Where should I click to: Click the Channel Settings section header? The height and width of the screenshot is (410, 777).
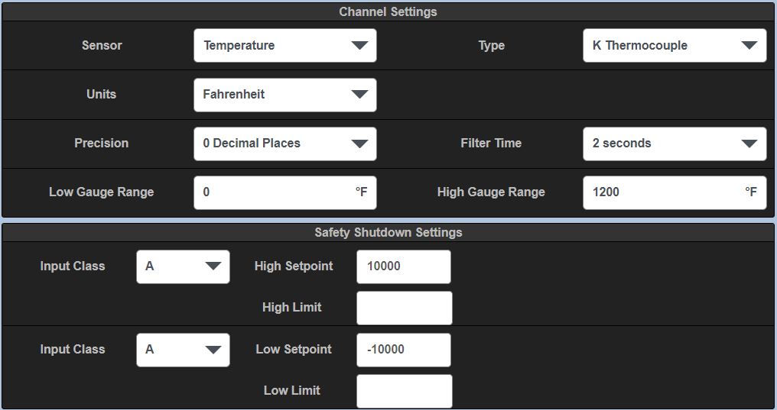pos(388,12)
